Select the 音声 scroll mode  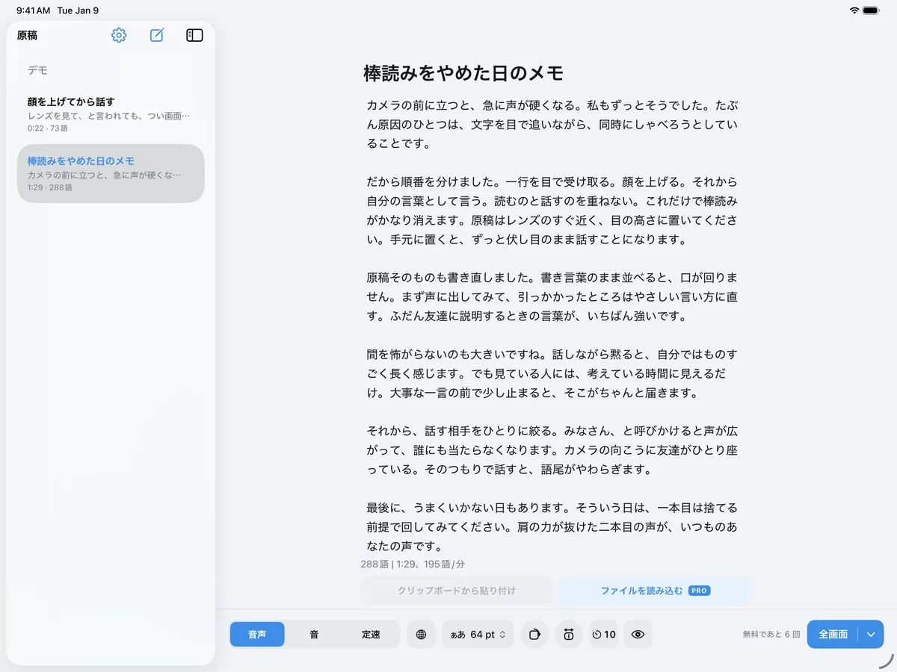point(257,635)
